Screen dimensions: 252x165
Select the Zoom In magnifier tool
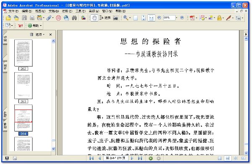(126, 18)
